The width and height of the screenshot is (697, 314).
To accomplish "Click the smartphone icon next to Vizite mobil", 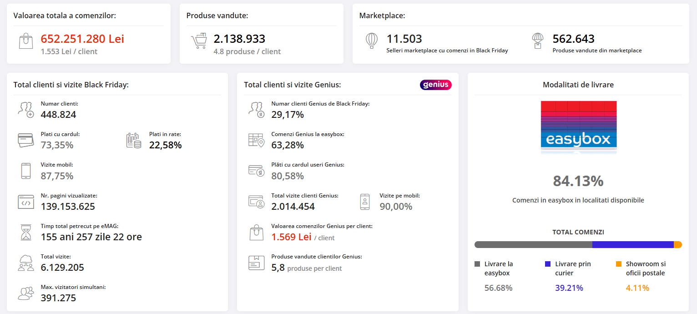I will pyautogui.click(x=26, y=171).
